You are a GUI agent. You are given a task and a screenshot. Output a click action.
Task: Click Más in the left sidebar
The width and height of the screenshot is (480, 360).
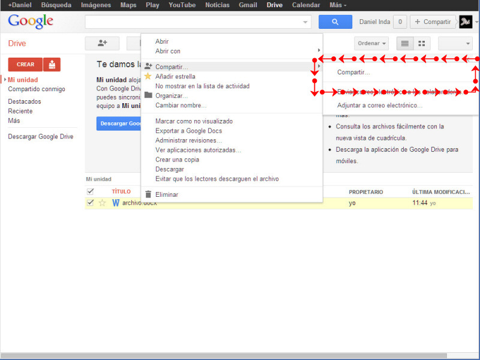coord(14,121)
